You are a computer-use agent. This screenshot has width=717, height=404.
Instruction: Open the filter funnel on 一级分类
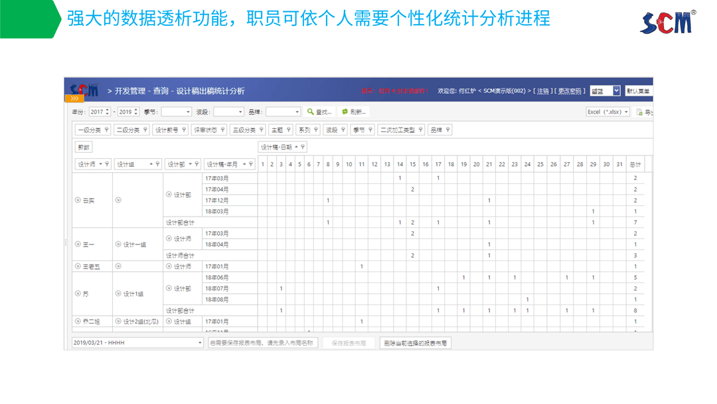tap(108, 130)
